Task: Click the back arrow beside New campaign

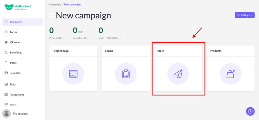Action: click(x=52, y=15)
